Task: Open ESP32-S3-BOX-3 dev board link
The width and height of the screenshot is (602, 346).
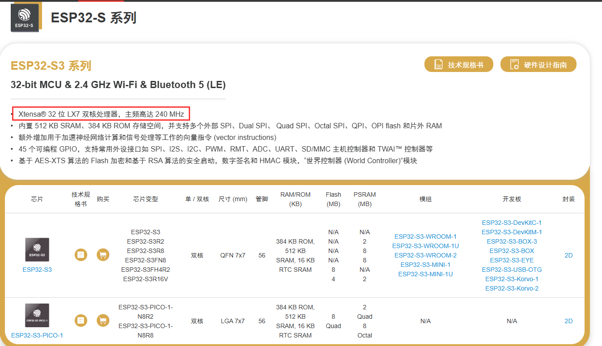Action: 512,241
